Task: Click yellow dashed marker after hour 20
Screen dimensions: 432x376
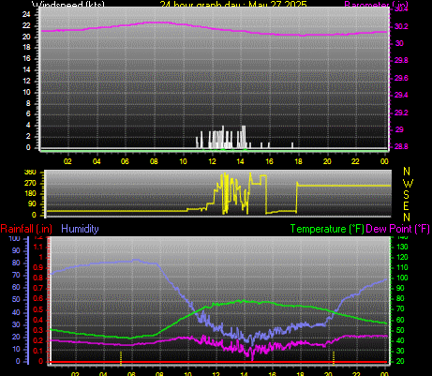Action: pos(334,358)
